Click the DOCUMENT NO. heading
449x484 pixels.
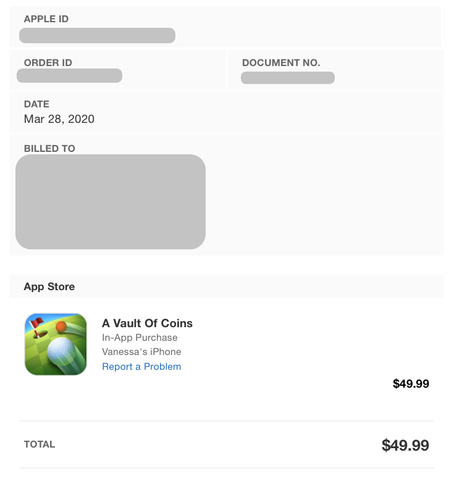click(x=281, y=63)
